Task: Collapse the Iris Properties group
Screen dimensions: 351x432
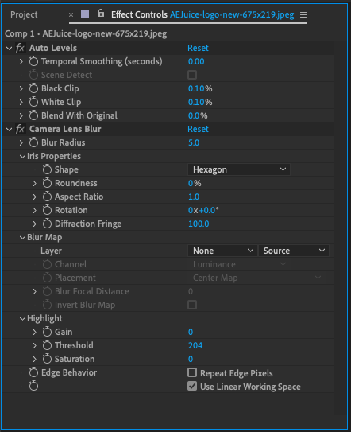Action: tap(22, 156)
